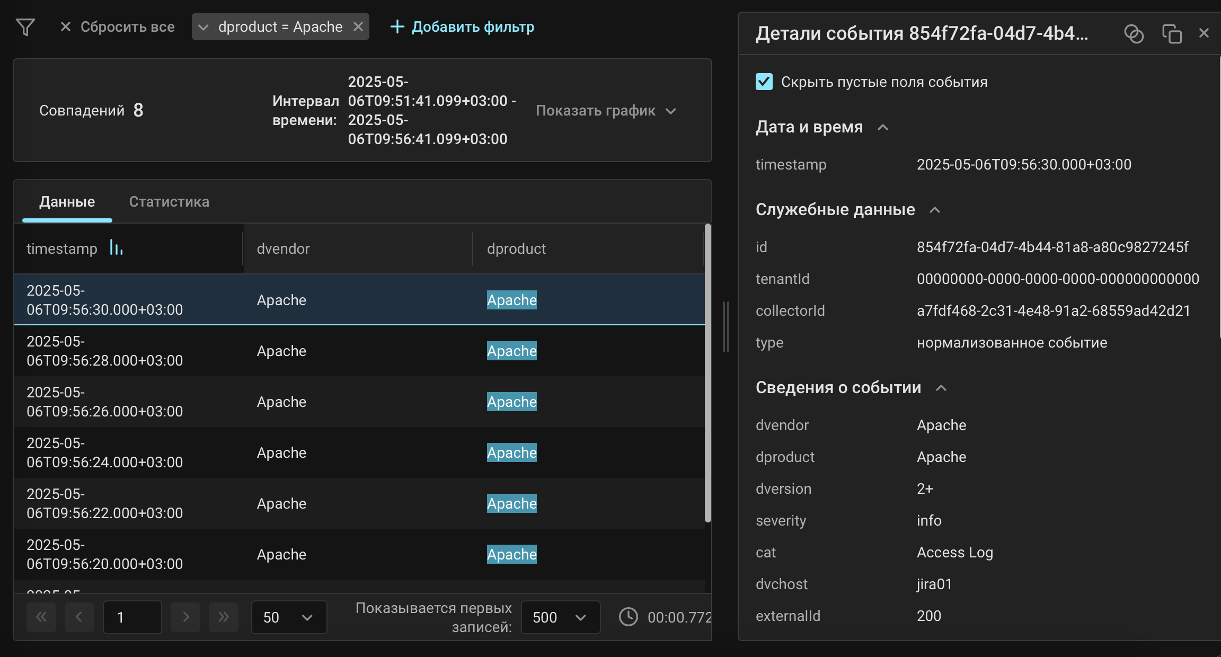
Task: Copy event details using the copy icon
Action: coord(1171,33)
